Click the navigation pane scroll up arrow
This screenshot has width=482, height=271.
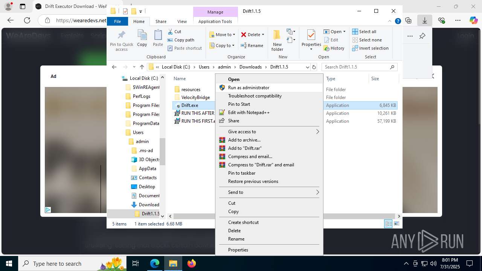(x=162, y=77)
